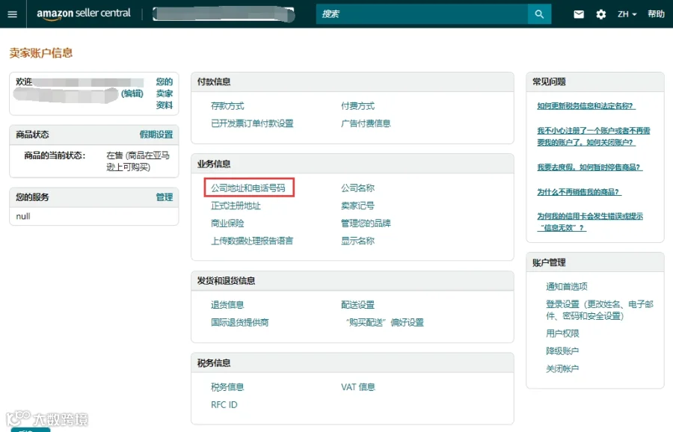Open 登录设置 login settings link
This screenshot has width=673, height=432.
tap(600, 309)
